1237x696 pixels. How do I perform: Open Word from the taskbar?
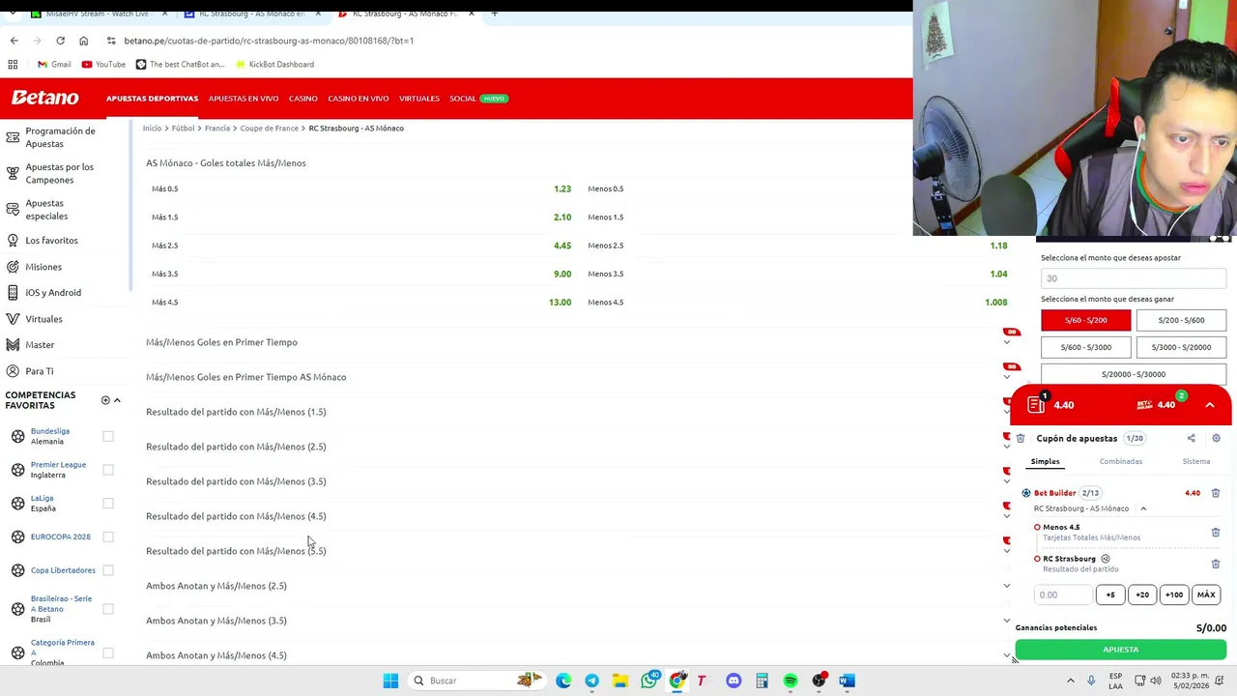coord(847,681)
